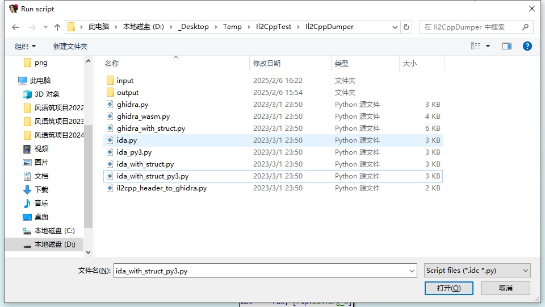
Task: Expand the address bar history dropdown
Action: 395,27
